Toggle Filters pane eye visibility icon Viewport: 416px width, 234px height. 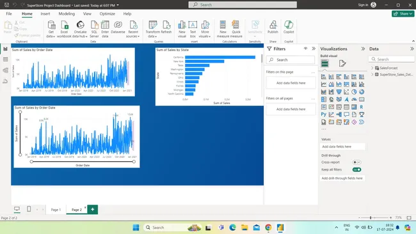[306, 49]
